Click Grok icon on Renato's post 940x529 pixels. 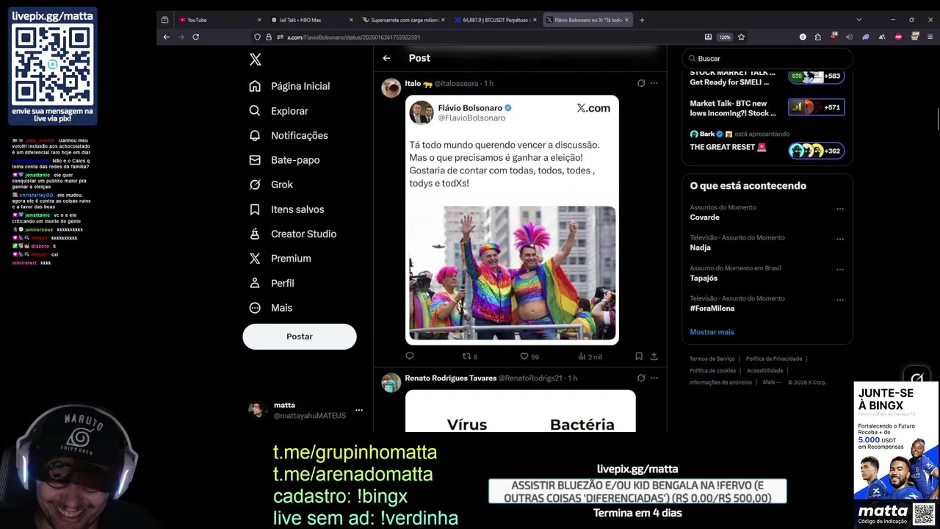[641, 378]
